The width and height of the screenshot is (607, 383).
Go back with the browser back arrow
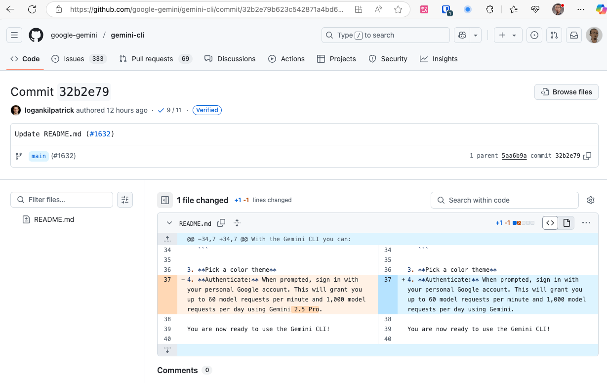(10, 9)
